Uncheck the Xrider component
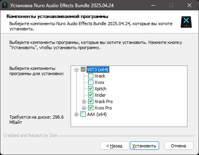 (91, 95)
